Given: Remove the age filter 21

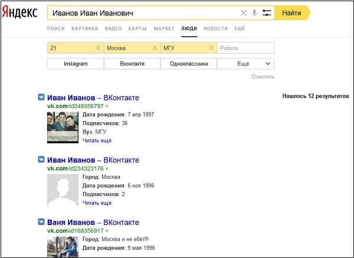Looking at the screenshot, I should [x=98, y=48].
